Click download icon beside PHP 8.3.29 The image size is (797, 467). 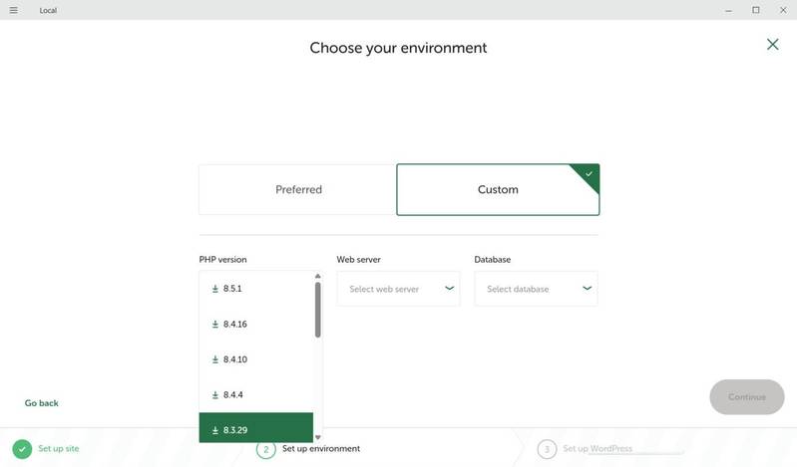coord(215,430)
